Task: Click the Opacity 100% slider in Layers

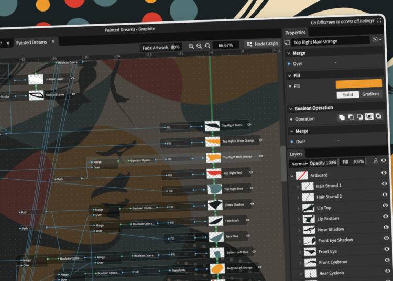Action: pos(323,163)
